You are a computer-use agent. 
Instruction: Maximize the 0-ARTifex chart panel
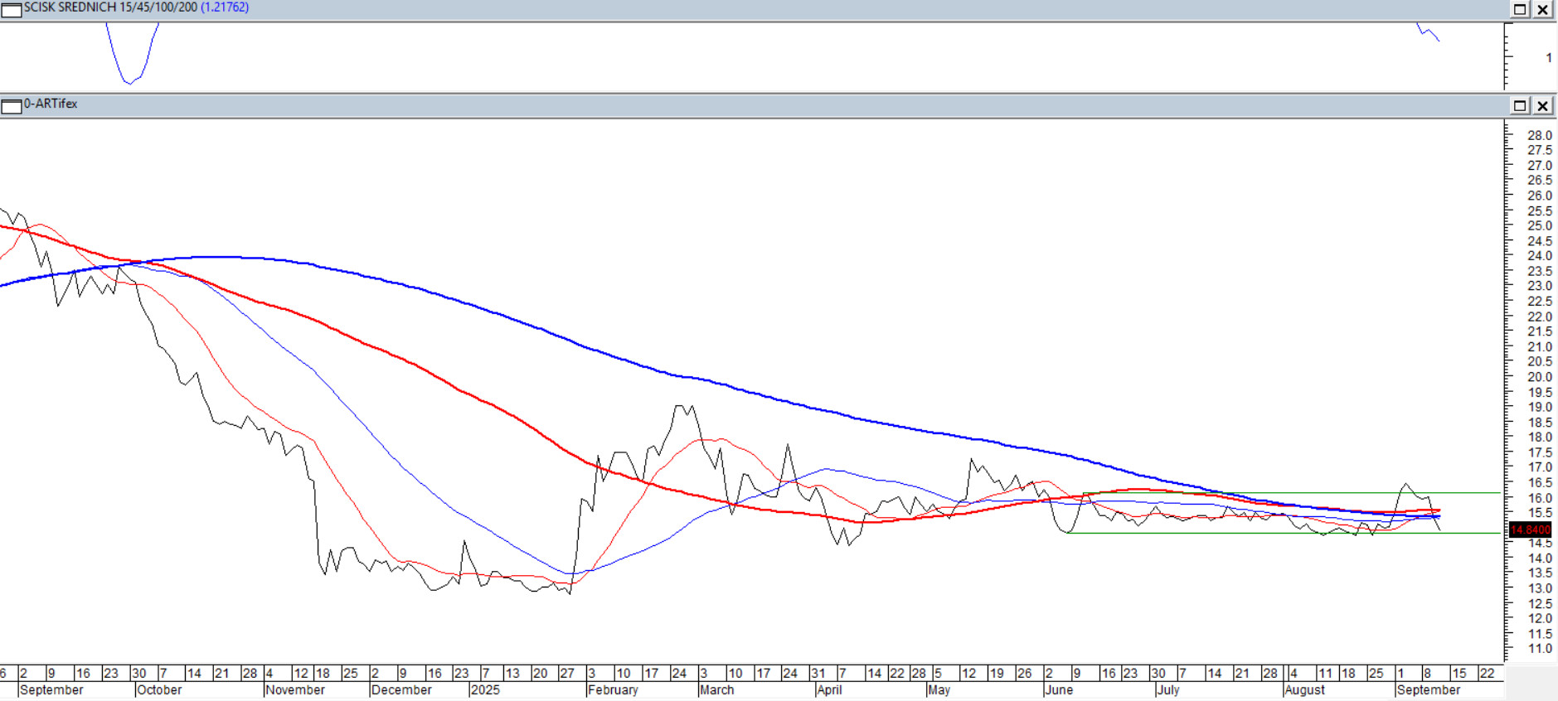(1520, 105)
